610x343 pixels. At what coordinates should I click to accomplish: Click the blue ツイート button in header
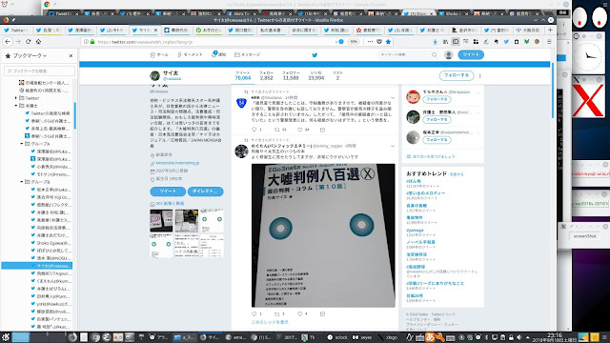click(471, 55)
